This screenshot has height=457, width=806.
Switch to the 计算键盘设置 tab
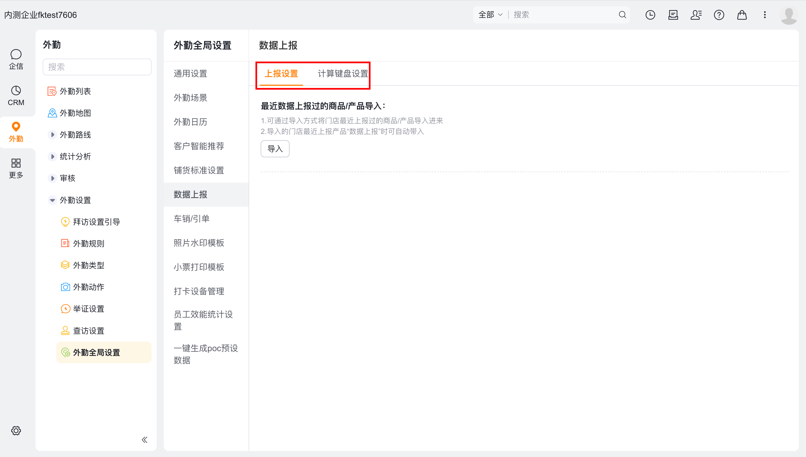pyautogui.click(x=343, y=73)
